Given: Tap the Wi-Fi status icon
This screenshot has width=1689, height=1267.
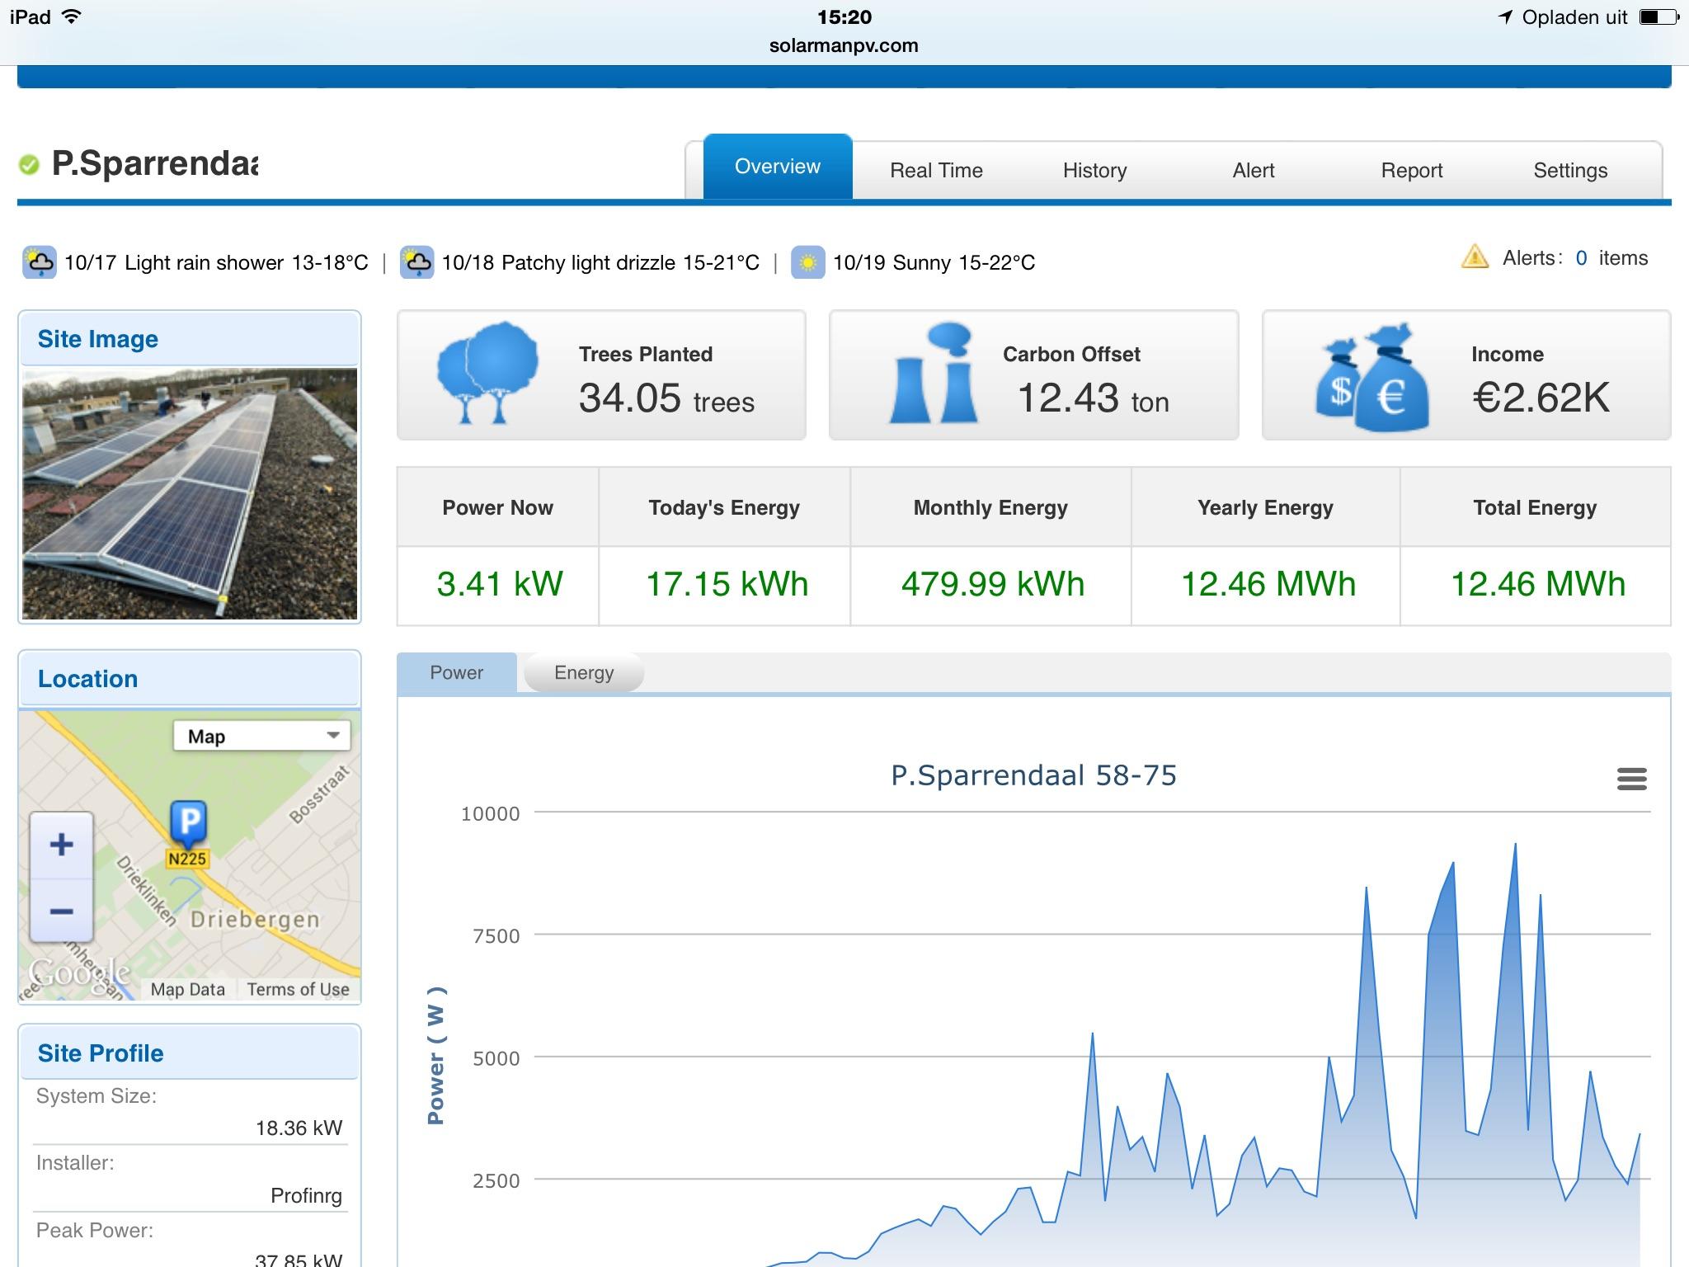Looking at the screenshot, I should pyautogui.click(x=72, y=16).
